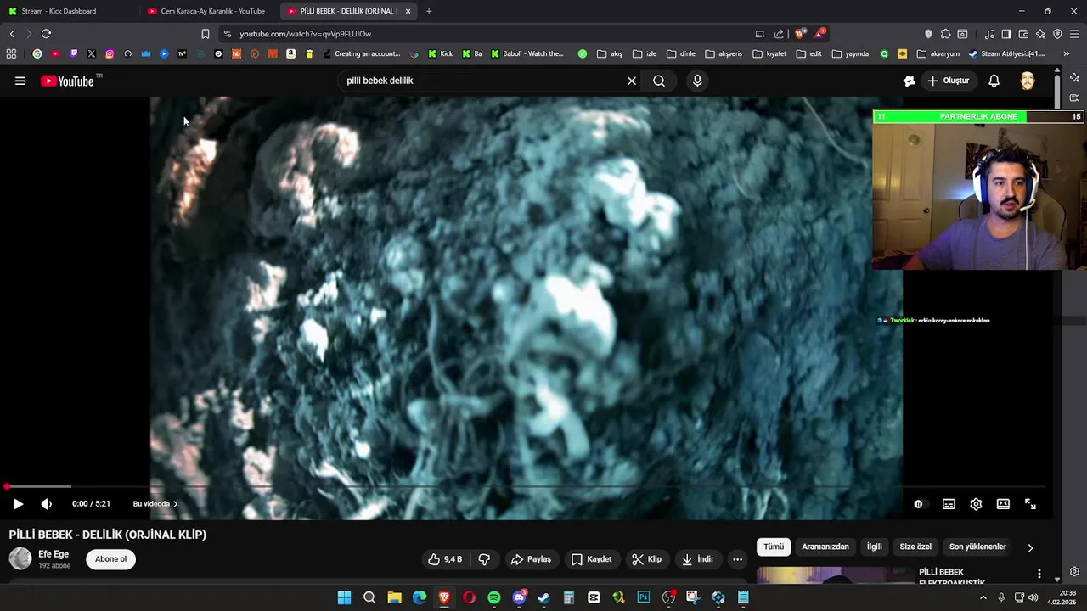Select the Son yüklenenler filter chip
Viewport: 1087px width, 611px height.
(x=977, y=547)
